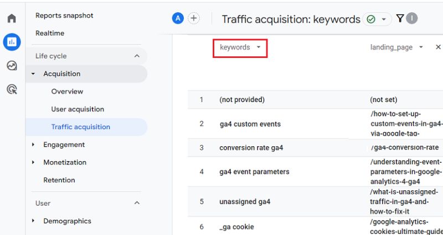Collapse the User section
This screenshot has height=235, width=443.
(137, 203)
